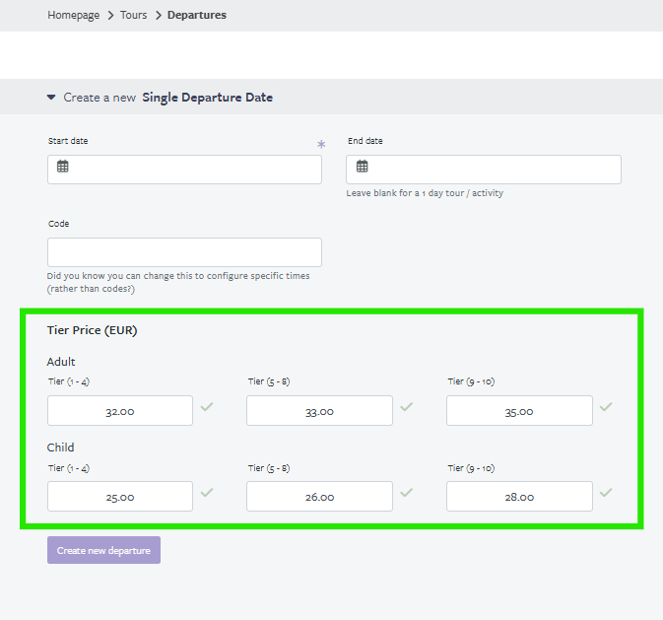The width and height of the screenshot is (663, 620).
Task: Click the 'End date' field label
Action: (x=365, y=141)
